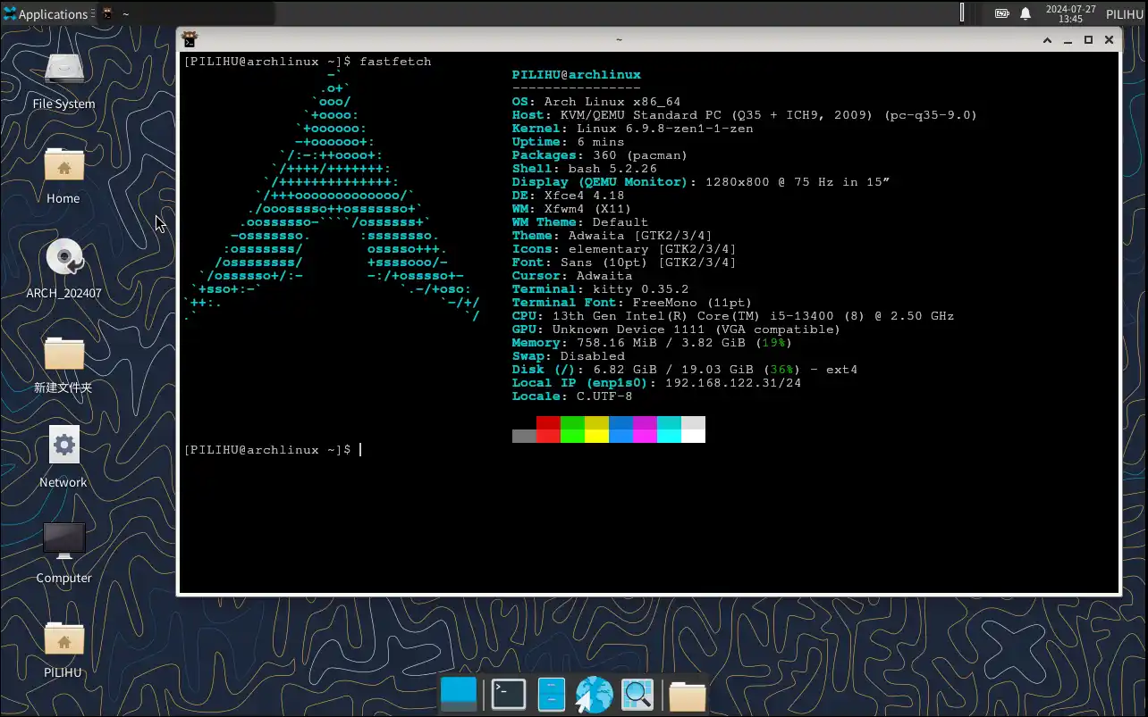Expand the folder directory menu in the dock
The image size is (1148, 717).
click(687, 695)
